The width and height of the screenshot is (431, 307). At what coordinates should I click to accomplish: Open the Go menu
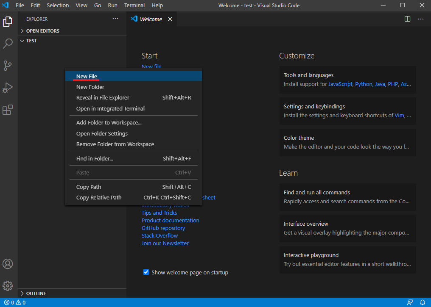point(98,5)
